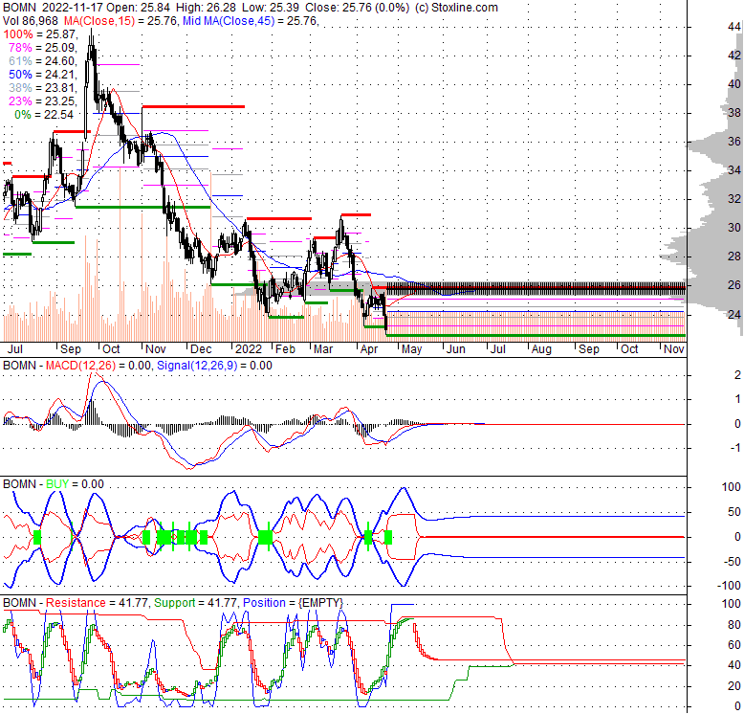Image resolution: width=744 pixels, height=714 pixels.
Task: Click the Open: 25.84 value
Action: point(138,8)
